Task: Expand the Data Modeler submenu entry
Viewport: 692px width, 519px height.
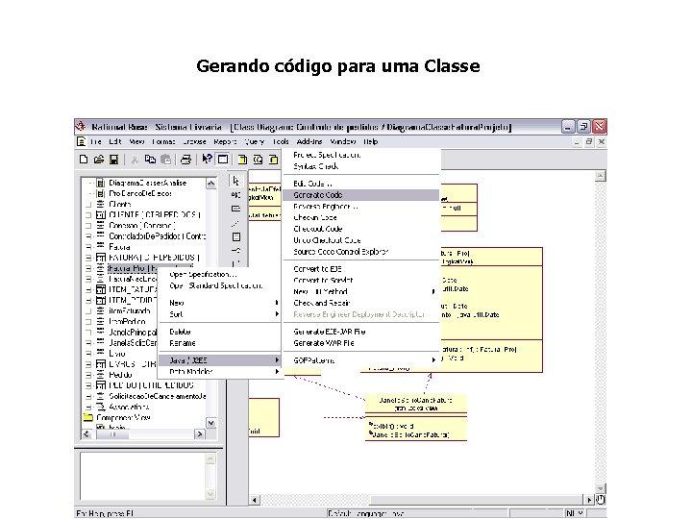Action: point(219,372)
